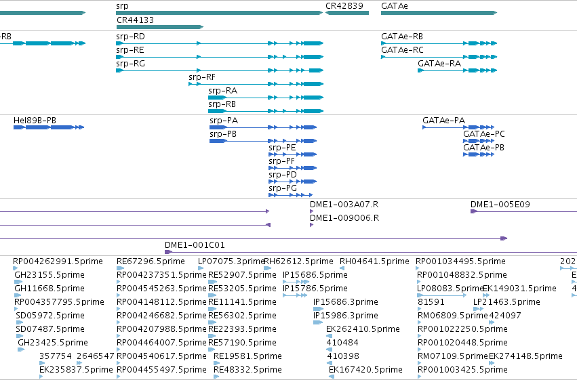Screen dimensions: 577x380
Task: Select protein srp-PD
Action: pos(292,182)
